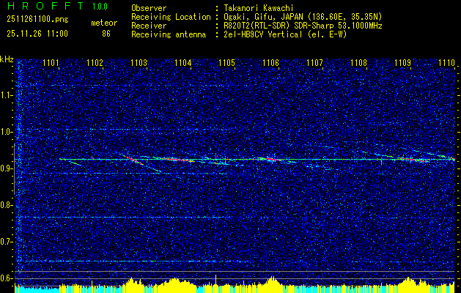Click the meteor count 86
461x293 pixels.
(106, 34)
